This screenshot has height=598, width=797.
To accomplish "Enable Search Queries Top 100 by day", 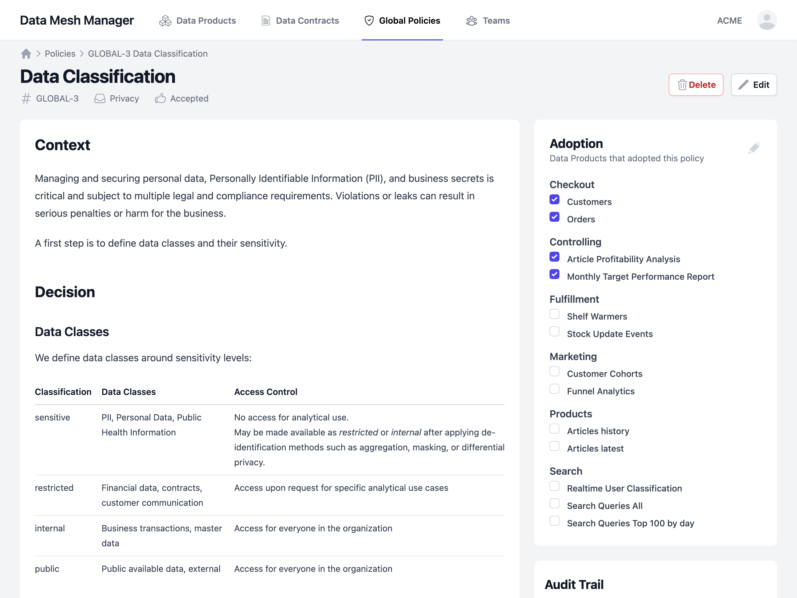I will tap(554, 521).
